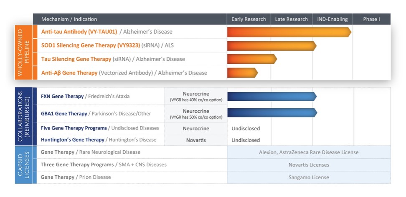This screenshot has width=406, height=197.
Task: Click the Capsid Licenses side label
Action: click(x=24, y=165)
